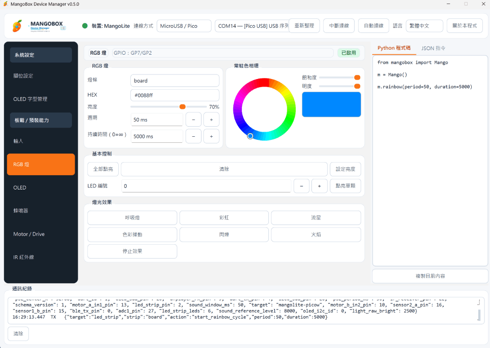Click the HEX #0088ff input field
The image size is (490, 348).
click(174, 95)
